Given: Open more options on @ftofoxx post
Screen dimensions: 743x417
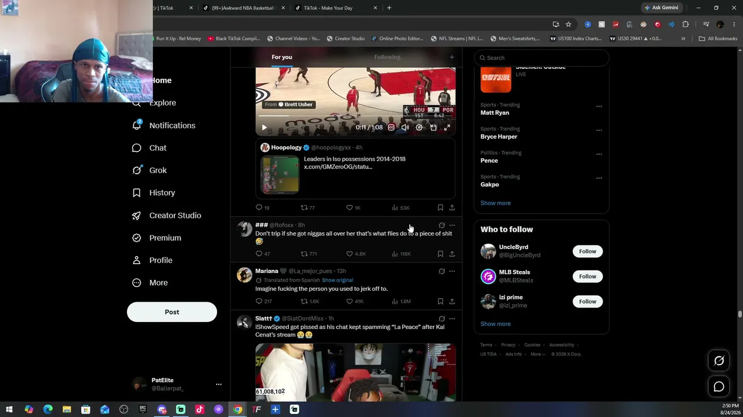Looking at the screenshot, I should [452, 225].
